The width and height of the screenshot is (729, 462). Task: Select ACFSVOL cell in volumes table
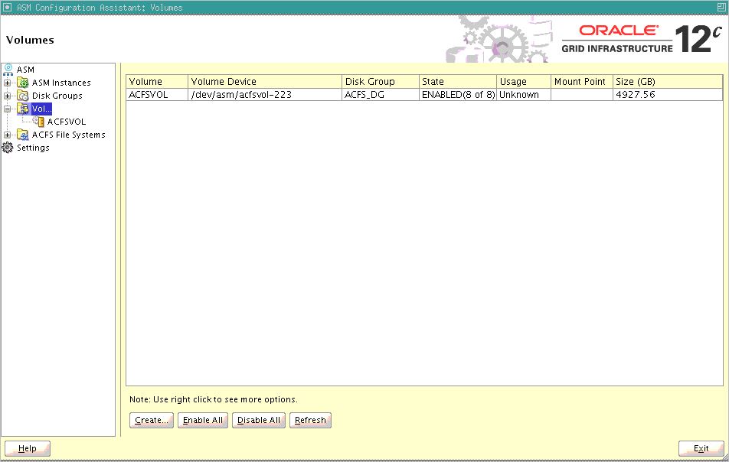click(x=157, y=94)
